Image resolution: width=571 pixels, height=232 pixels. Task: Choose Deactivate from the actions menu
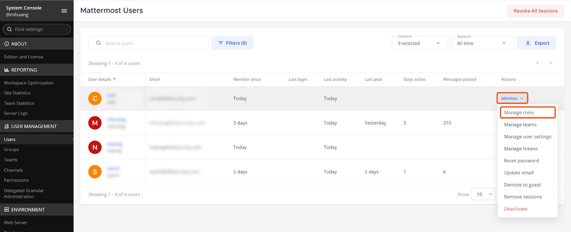515,209
